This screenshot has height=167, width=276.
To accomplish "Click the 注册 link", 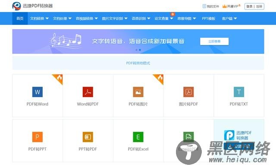I will (259, 6).
